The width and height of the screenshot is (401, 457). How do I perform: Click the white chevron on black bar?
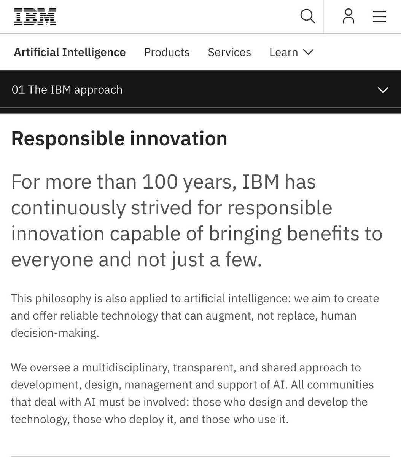tap(383, 90)
